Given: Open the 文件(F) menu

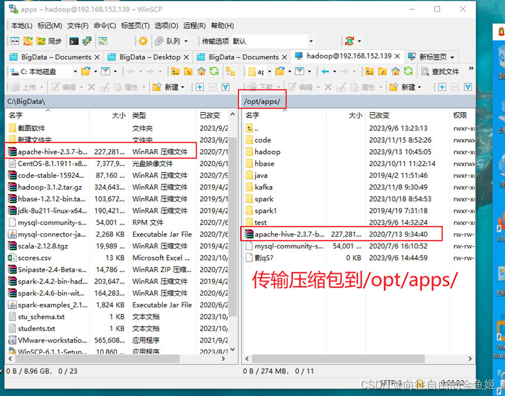Looking at the screenshot, I should point(78,26).
